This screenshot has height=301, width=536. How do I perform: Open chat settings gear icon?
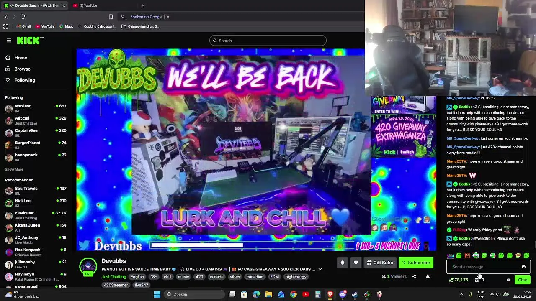click(x=508, y=280)
